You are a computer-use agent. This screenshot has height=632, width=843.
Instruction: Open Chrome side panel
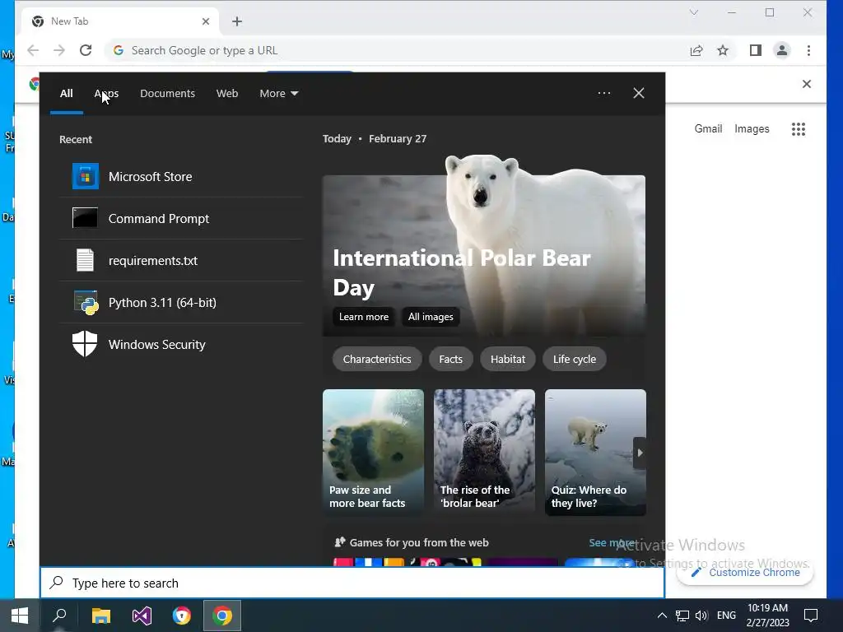[x=756, y=50]
